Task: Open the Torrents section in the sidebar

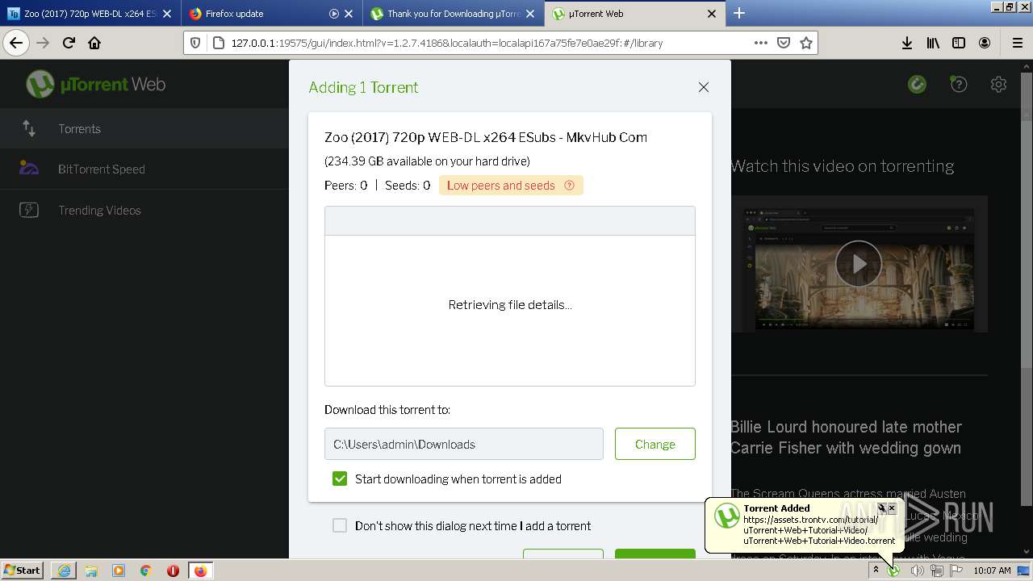Action: tap(144, 129)
